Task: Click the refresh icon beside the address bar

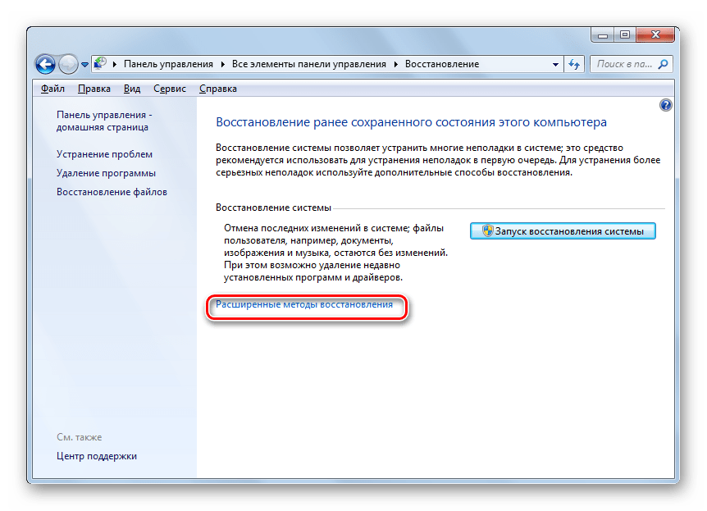Action: [574, 64]
